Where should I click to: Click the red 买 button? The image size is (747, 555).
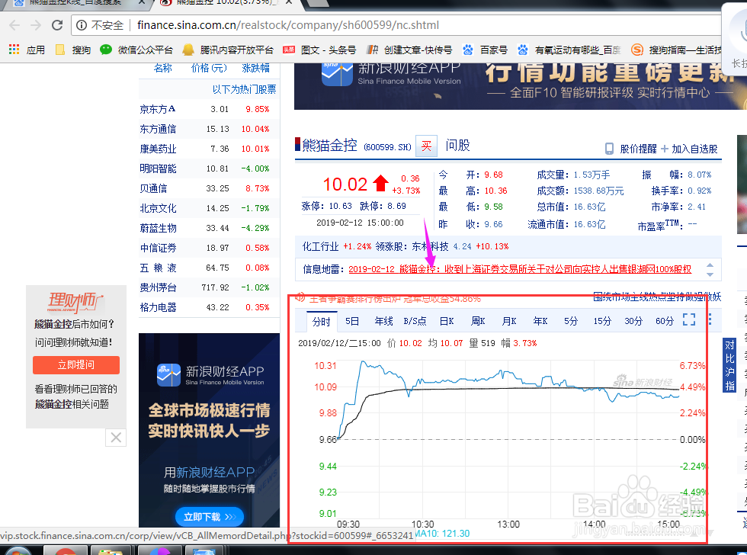(x=426, y=146)
